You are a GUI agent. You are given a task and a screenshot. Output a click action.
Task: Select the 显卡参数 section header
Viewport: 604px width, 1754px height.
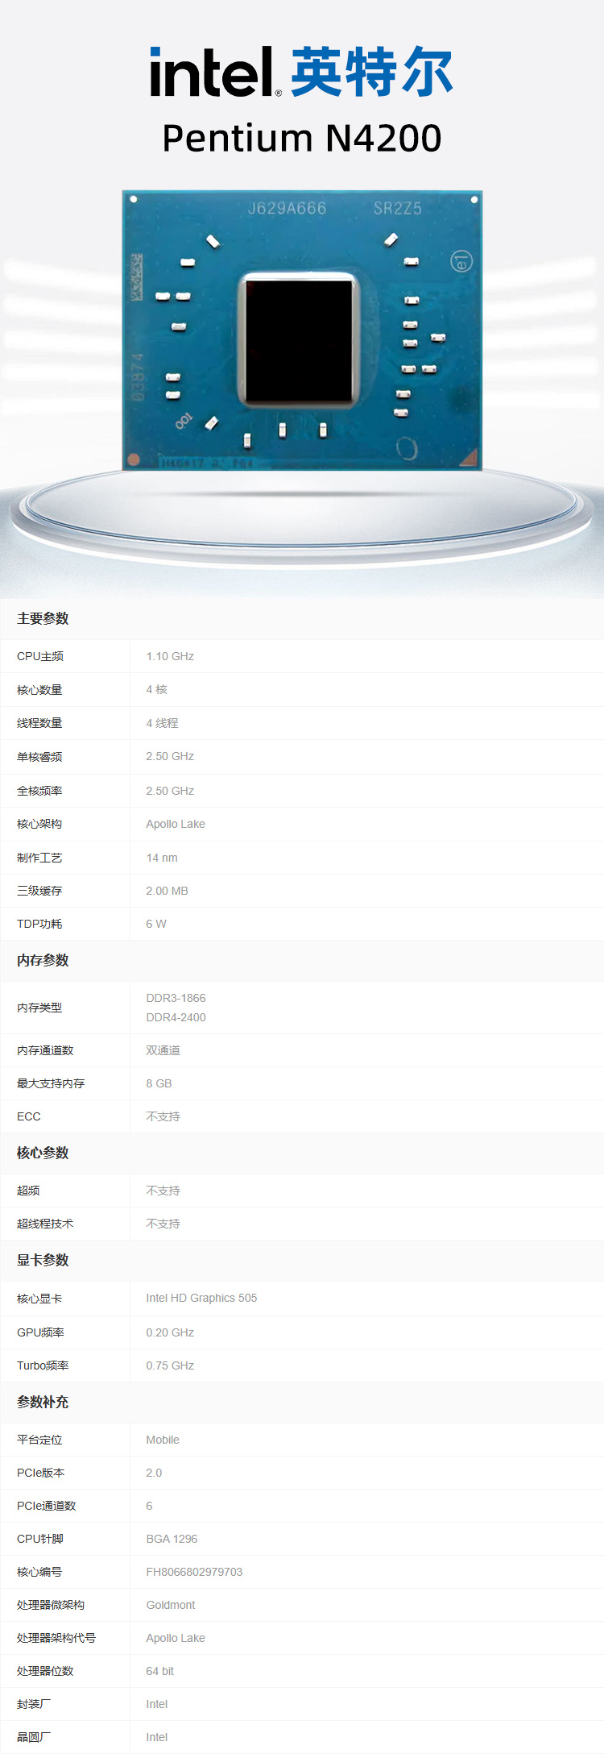coord(43,1261)
